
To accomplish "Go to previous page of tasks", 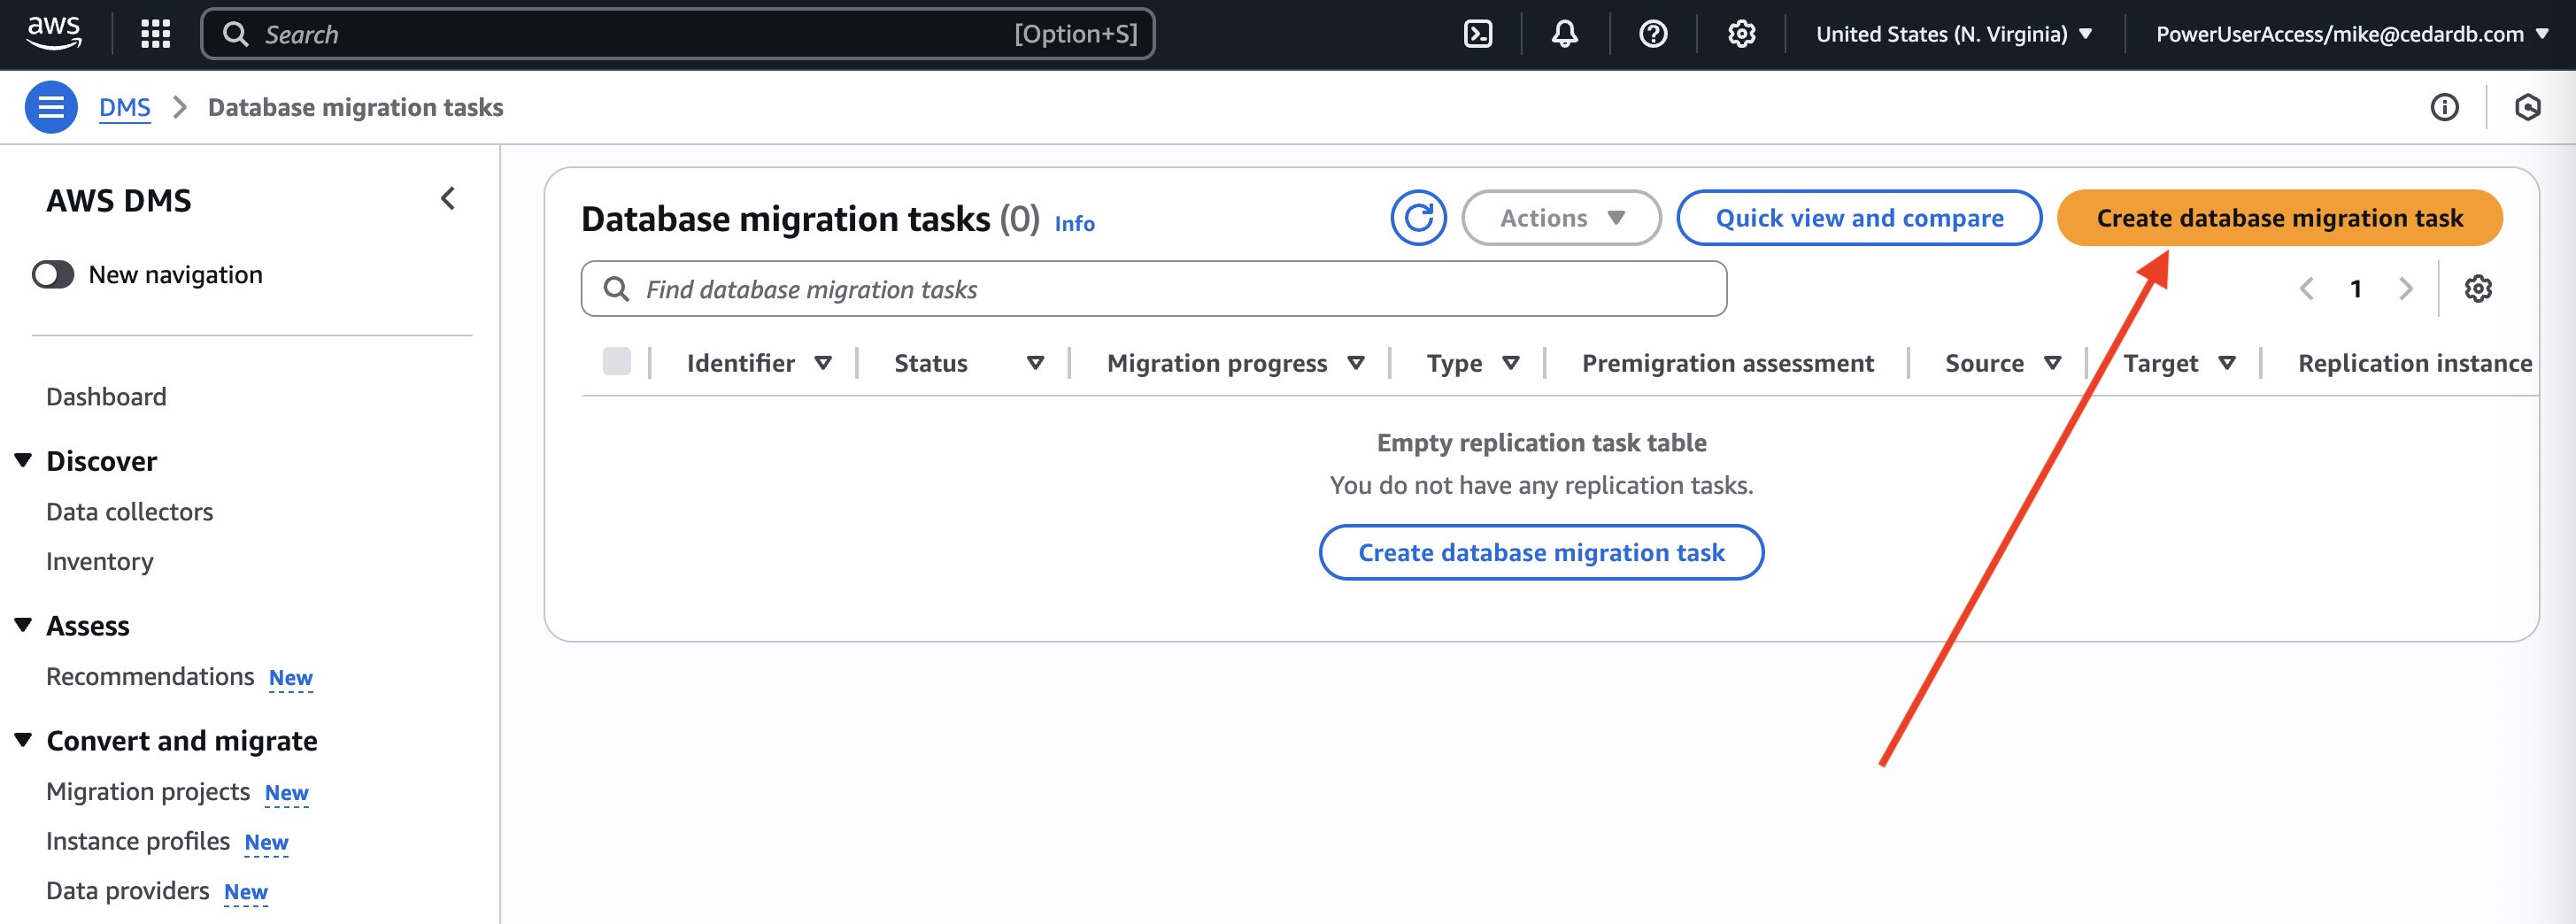I will tap(2307, 289).
